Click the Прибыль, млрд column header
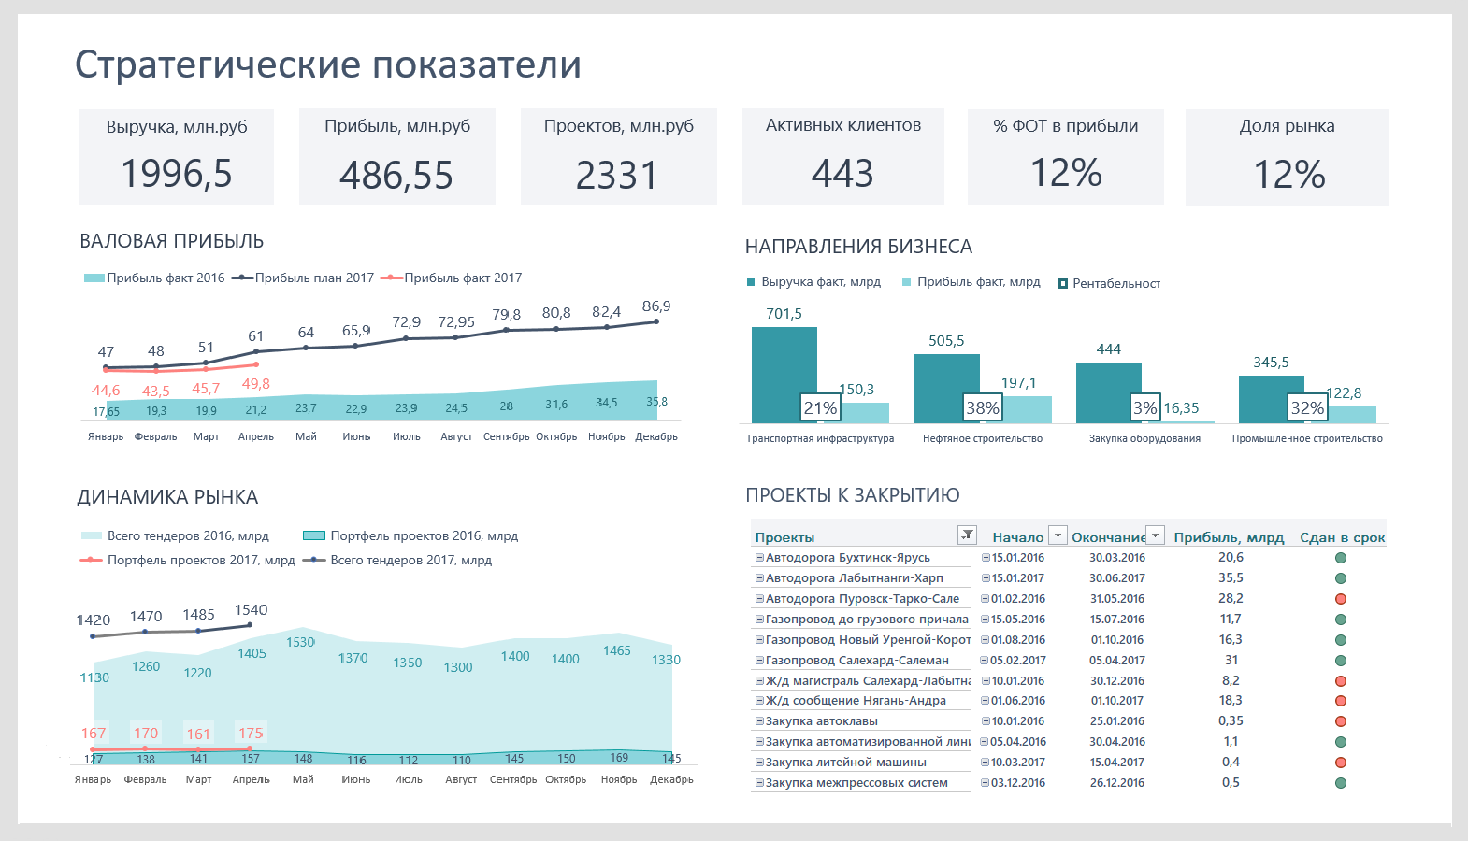Screen dimensions: 1468x841 tap(1229, 537)
